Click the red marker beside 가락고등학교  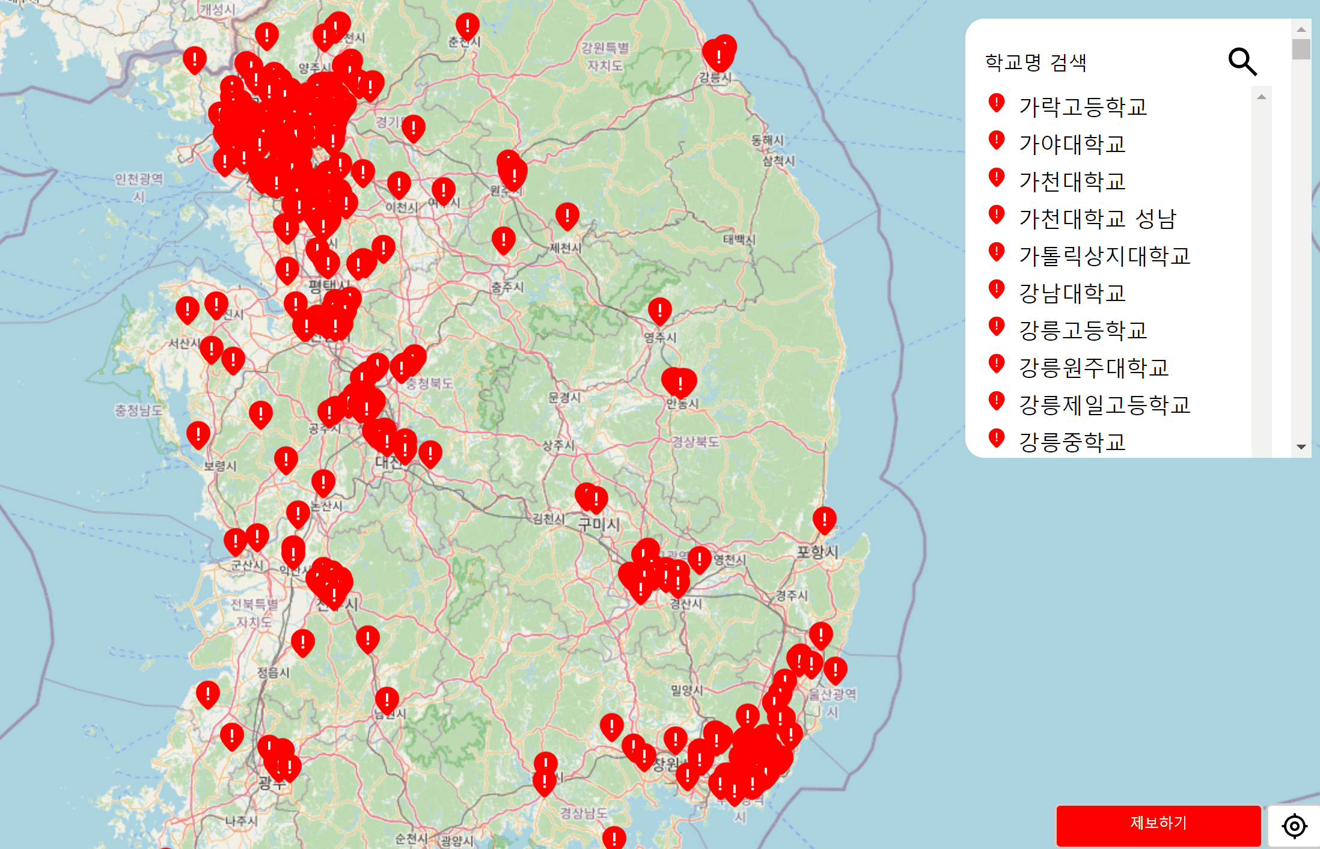997,103
